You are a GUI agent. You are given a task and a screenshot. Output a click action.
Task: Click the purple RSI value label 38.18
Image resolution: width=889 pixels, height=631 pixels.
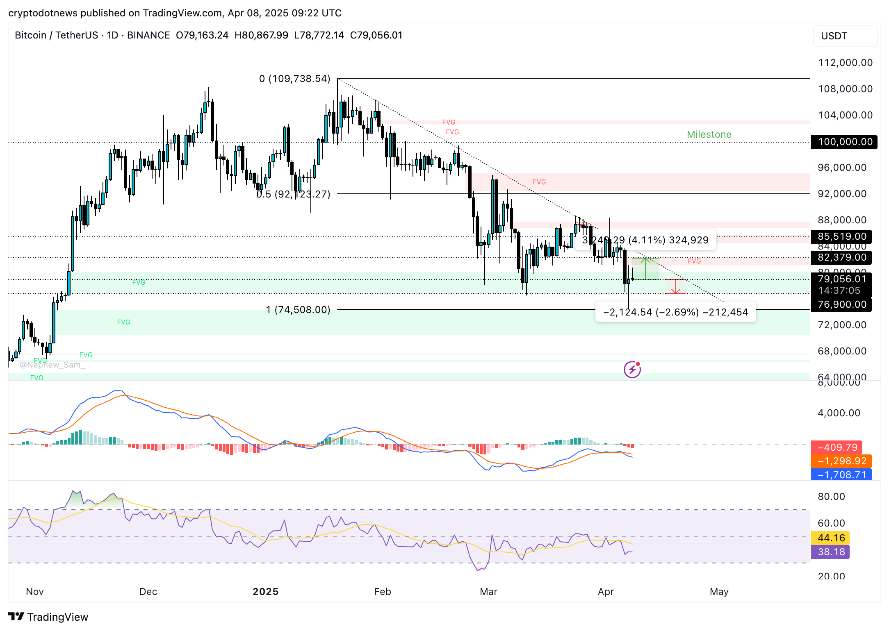(x=831, y=552)
